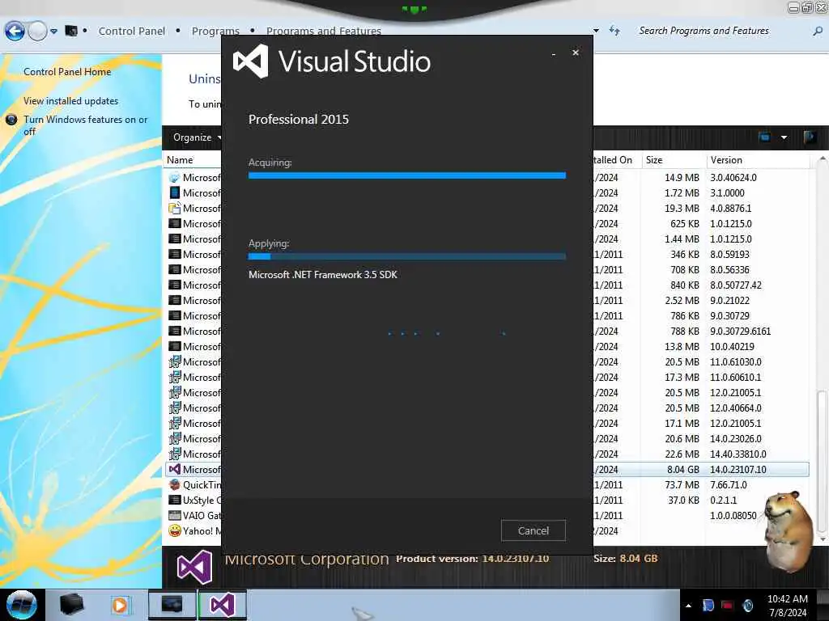Select the QuickTime program row

(x=487, y=485)
